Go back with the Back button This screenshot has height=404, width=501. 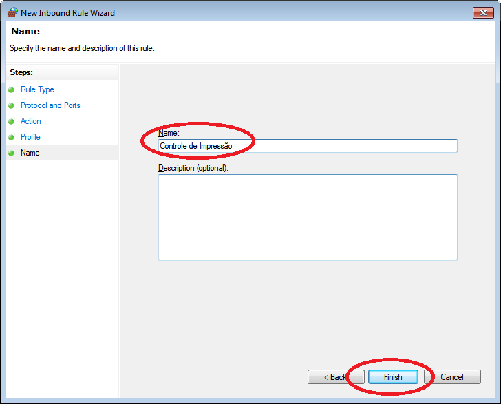point(336,377)
